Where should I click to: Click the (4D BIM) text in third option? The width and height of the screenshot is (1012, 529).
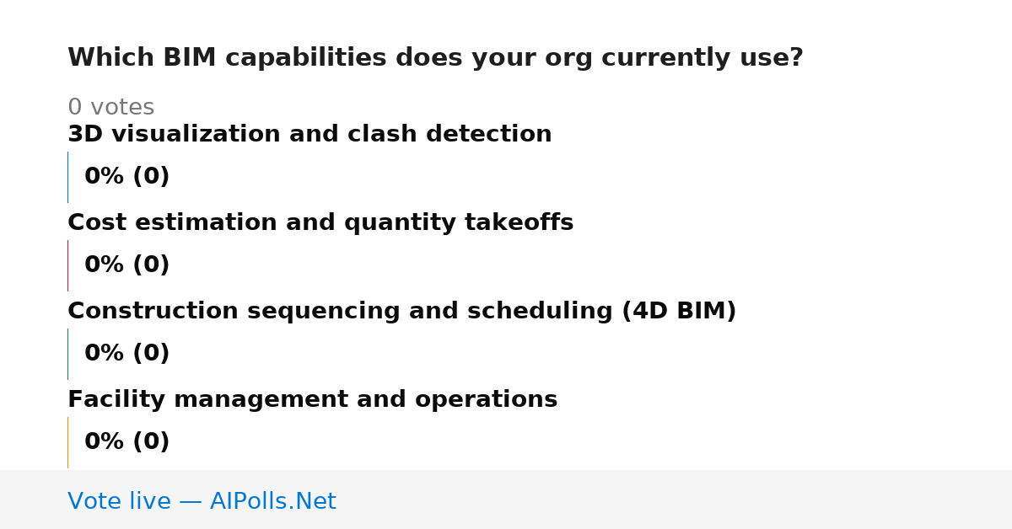[x=679, y=312]
